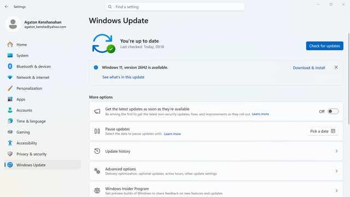The height and width of the screenshot is (197, 350).
Task: Click the Advanced options label
Action: click(x=120, y=169)
